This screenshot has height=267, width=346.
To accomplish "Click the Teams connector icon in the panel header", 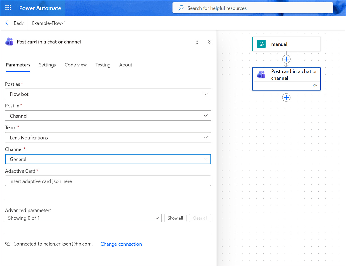I will (9, 42).
